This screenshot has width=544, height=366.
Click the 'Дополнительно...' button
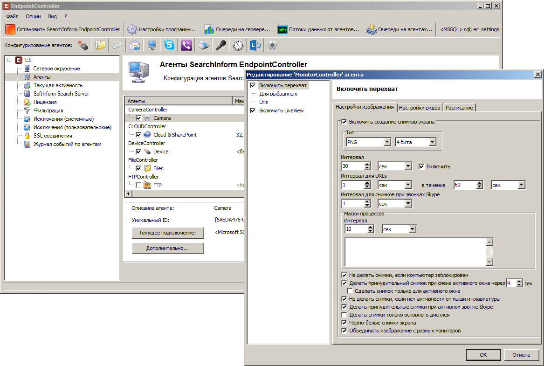(168, 249)
